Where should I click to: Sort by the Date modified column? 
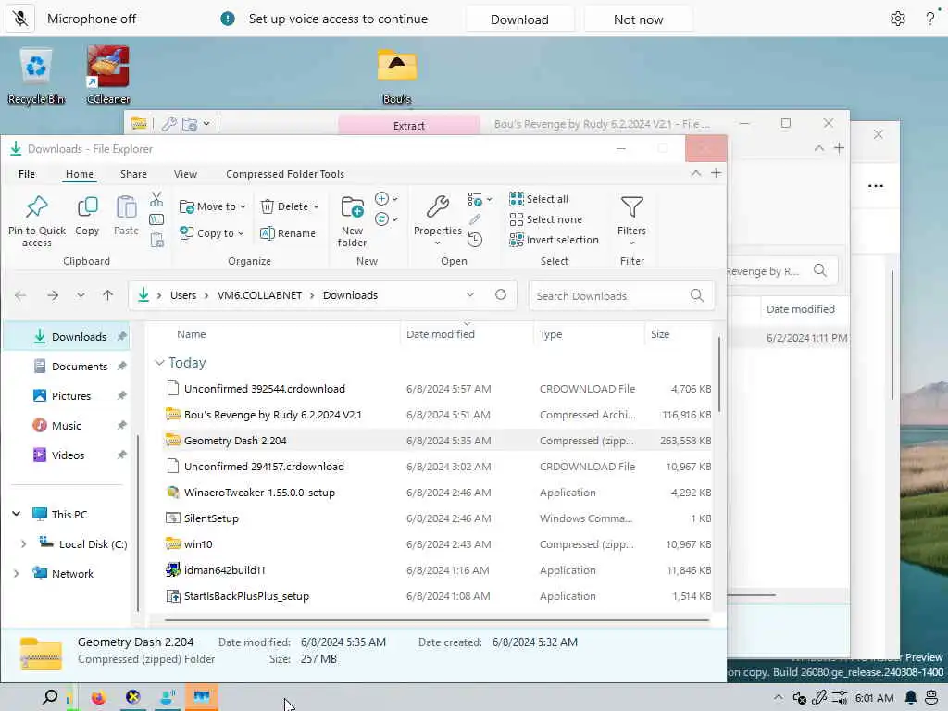(x=440, y=334)
